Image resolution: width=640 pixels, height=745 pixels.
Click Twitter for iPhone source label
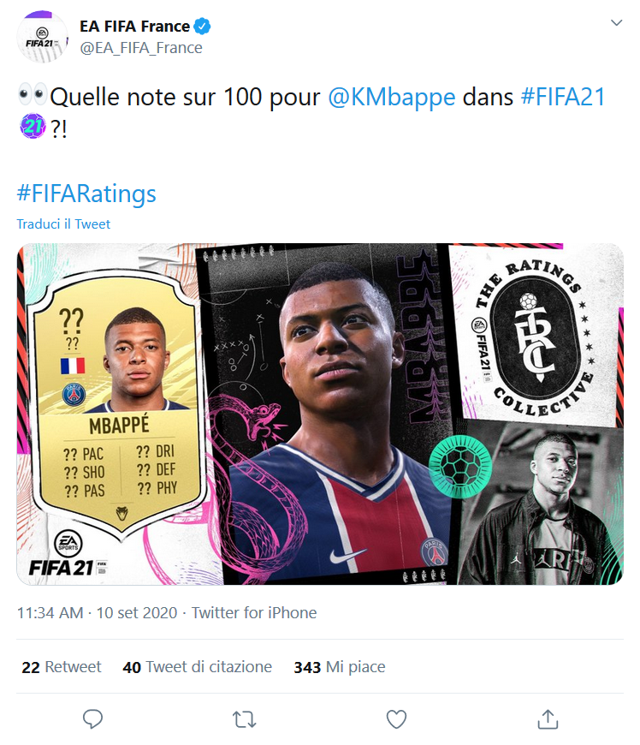click(254, 612)
